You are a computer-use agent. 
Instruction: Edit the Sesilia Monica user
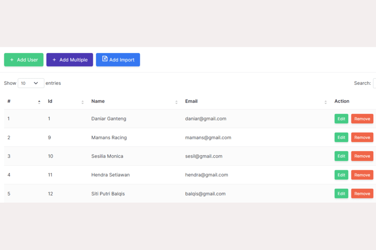(x=341, y=156)
